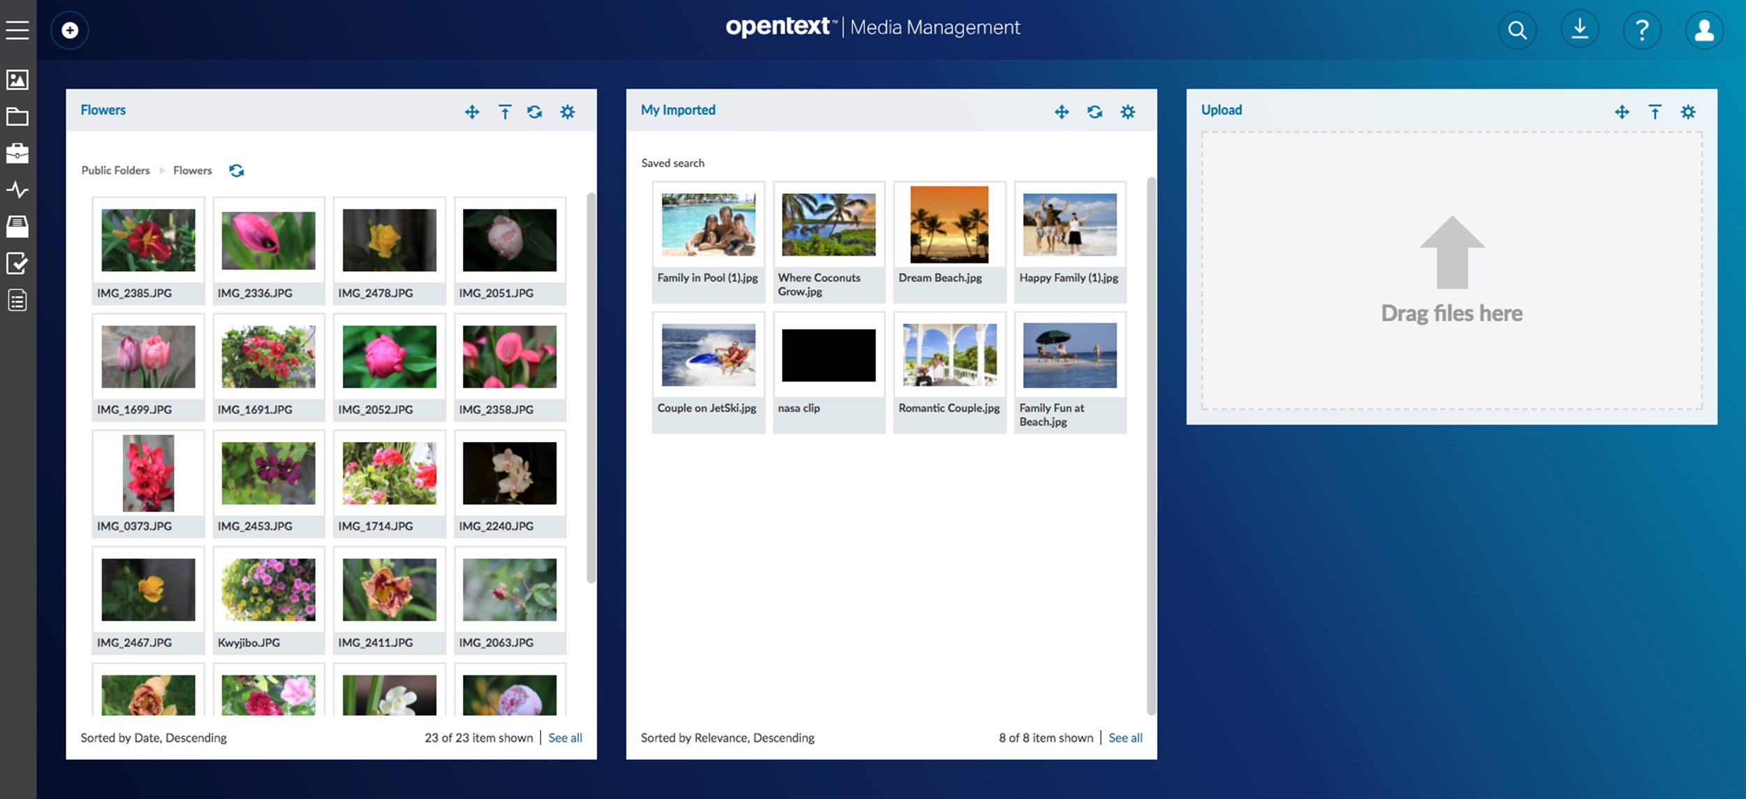Image resolution: width=1746 pixels, height=799 pixels.
Task: Click move-to-top icon on Upload widget
Action: pos(1655,112)
